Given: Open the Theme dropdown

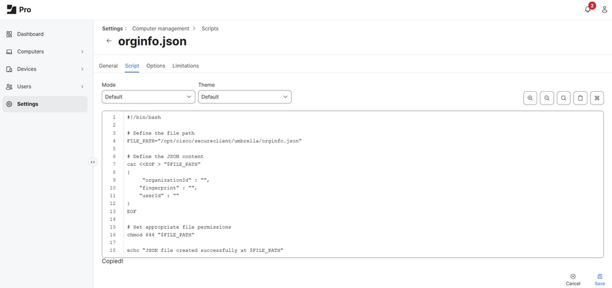Looking at the screenshot, I should coord(244,97).
